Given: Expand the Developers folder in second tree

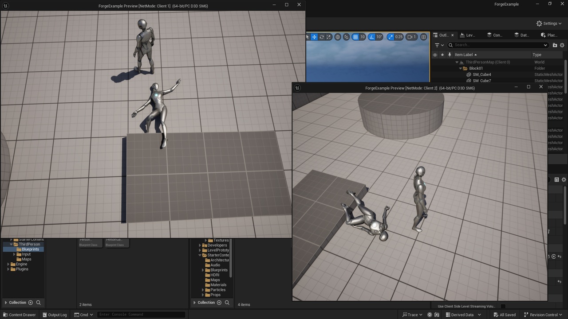Looking at the screenshot, I should pos(200,245).
